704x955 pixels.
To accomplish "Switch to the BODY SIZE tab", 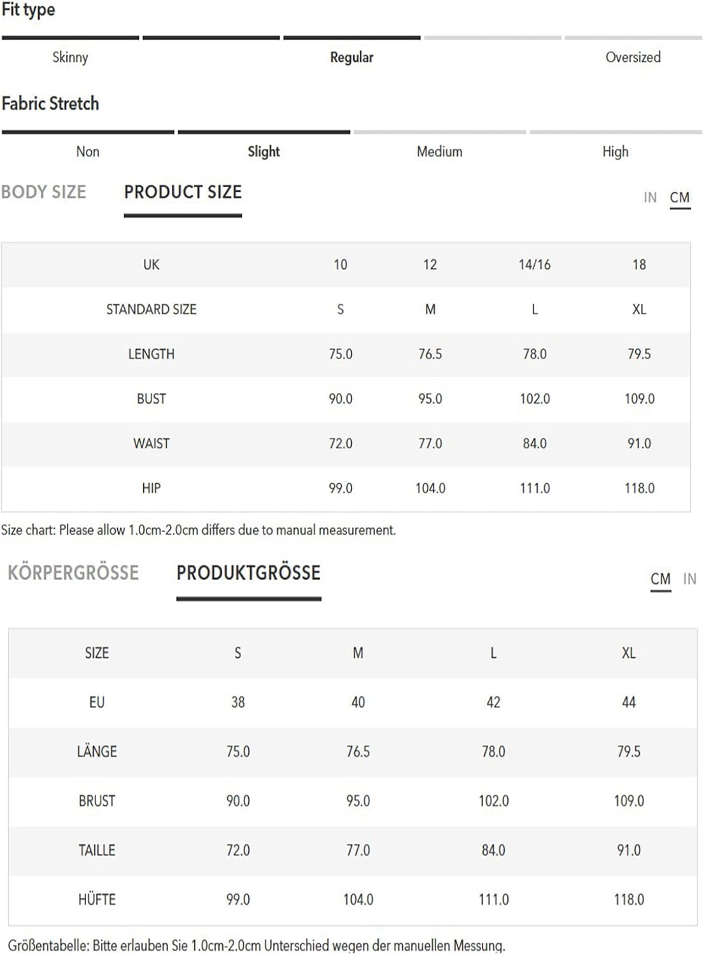I will (x=43, y=192).
